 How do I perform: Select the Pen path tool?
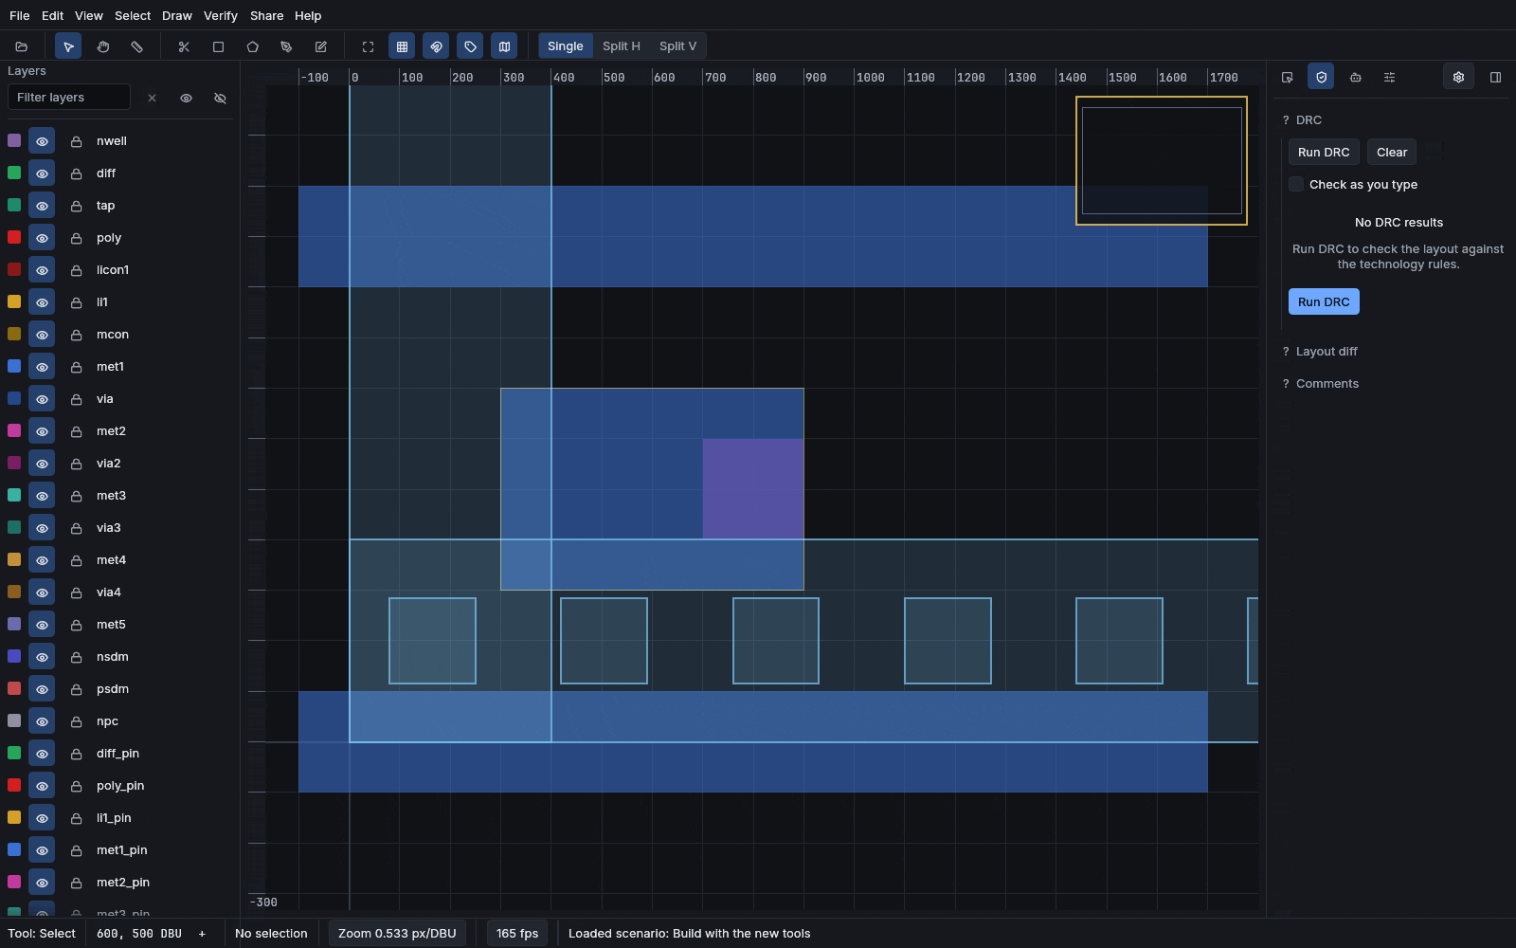click(x=286, y=46)
